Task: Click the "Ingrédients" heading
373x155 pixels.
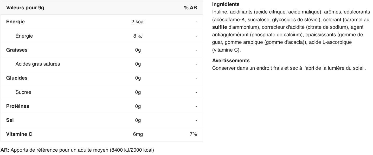Action: pos(226,4)
